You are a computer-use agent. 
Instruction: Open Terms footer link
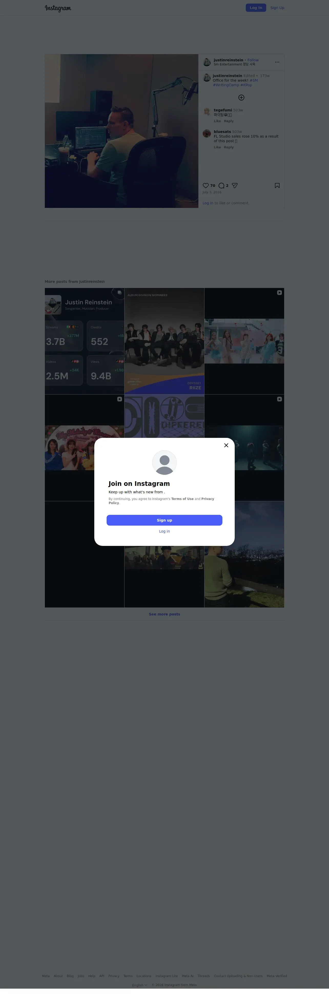128,976
